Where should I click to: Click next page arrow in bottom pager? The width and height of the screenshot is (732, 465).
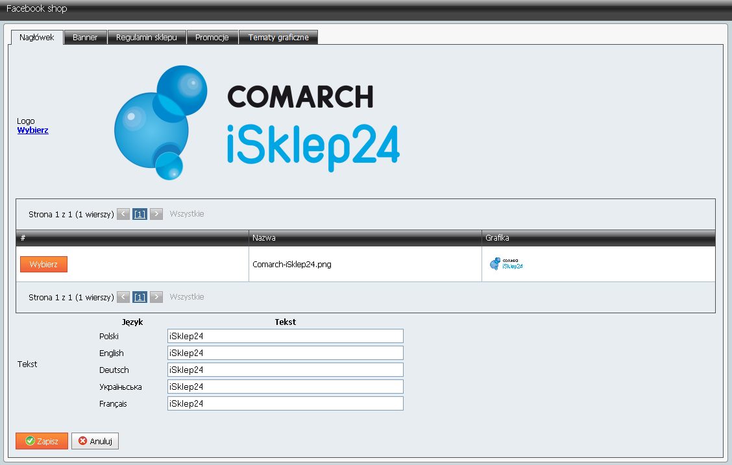(x=156, y=297)
